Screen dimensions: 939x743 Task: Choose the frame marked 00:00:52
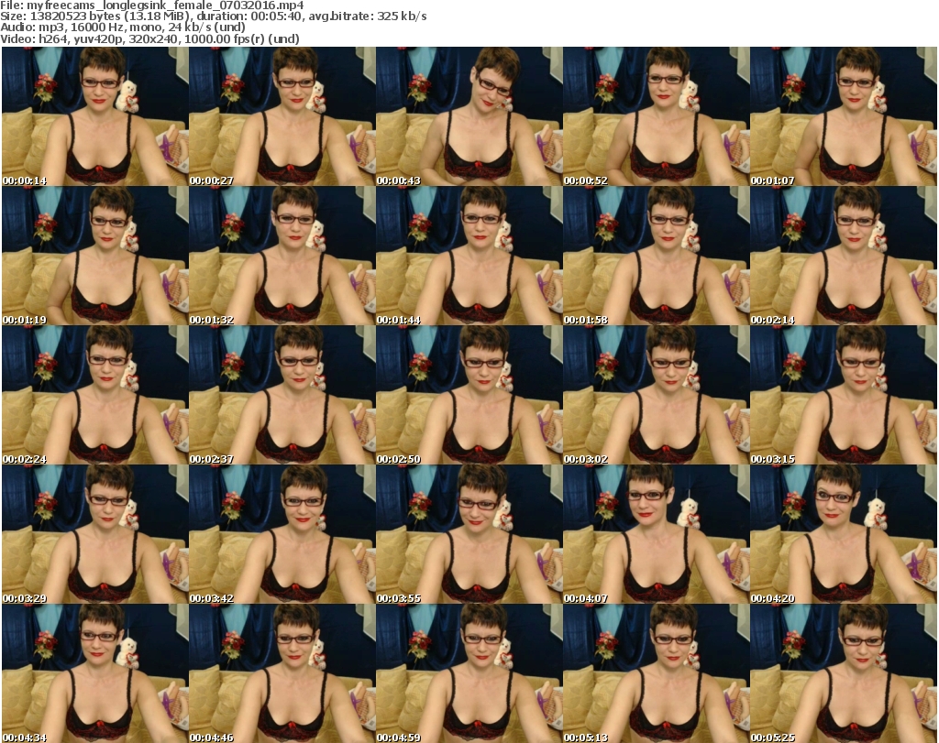[x=657, y=116]
